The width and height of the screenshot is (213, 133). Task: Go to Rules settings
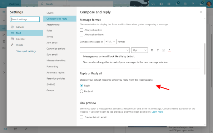pyautogui.click(x=60, y=31)
